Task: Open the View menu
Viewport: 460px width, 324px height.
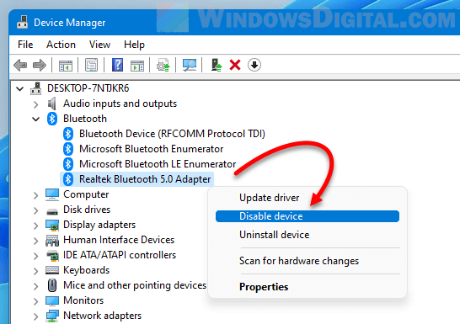Action: coord(99,45)
